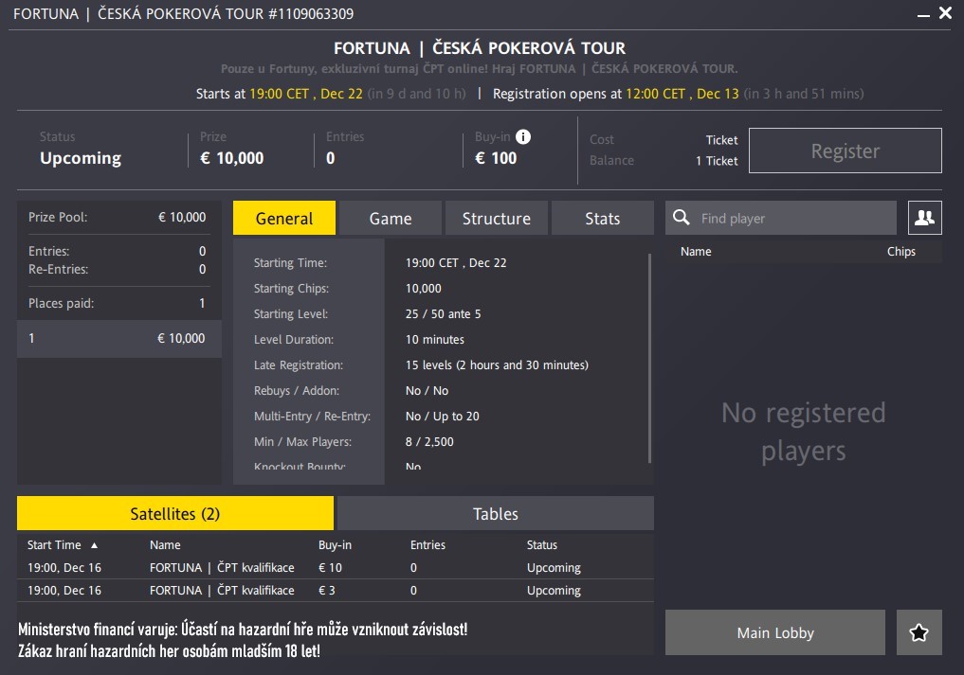Minimize the tournament lobby window
This screenshot has width=964, height=675.
coord(923,14)
